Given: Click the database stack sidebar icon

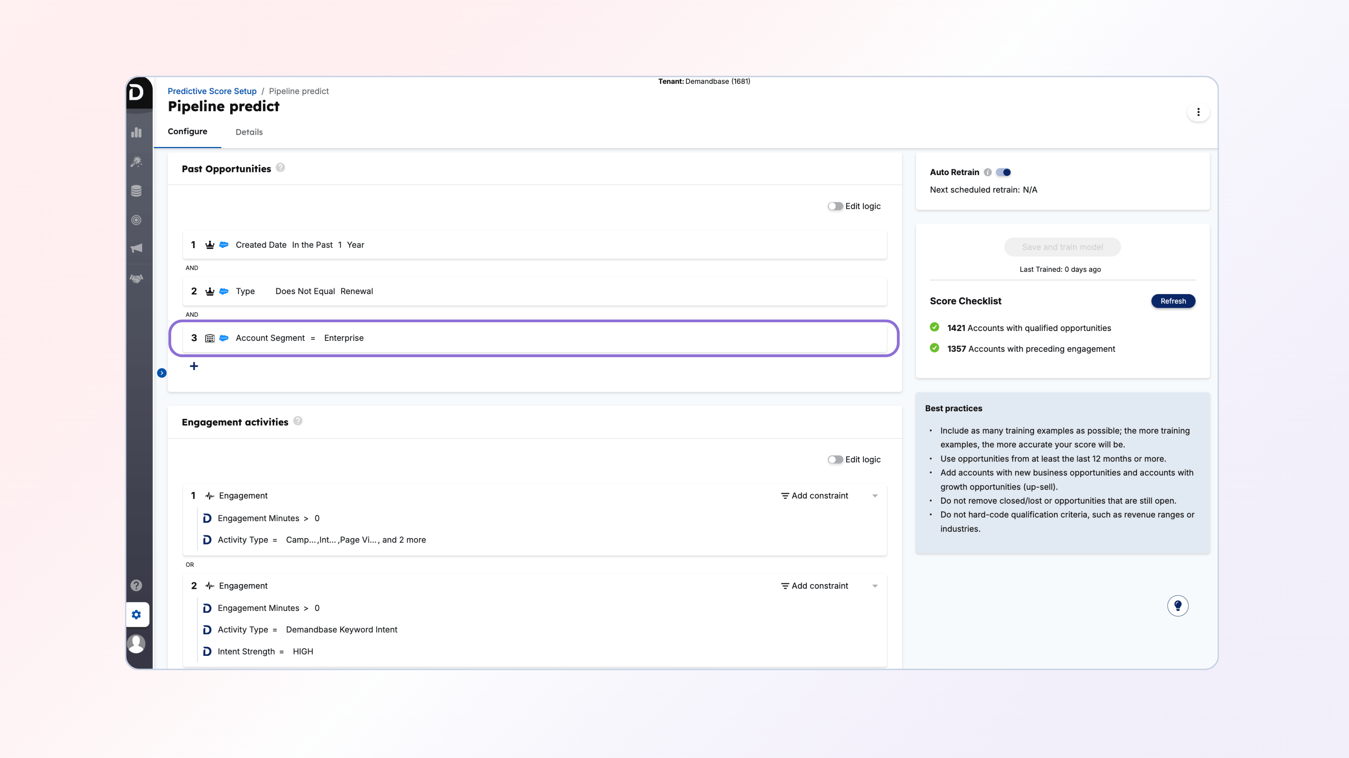Looking at the screenshot, I should point(137,191).
